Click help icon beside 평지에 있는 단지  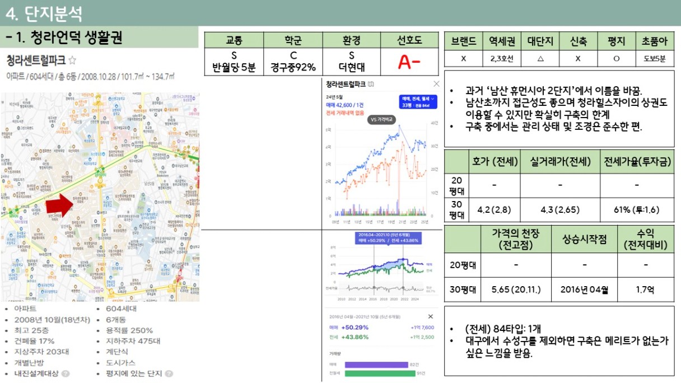[x=169, y=373]
